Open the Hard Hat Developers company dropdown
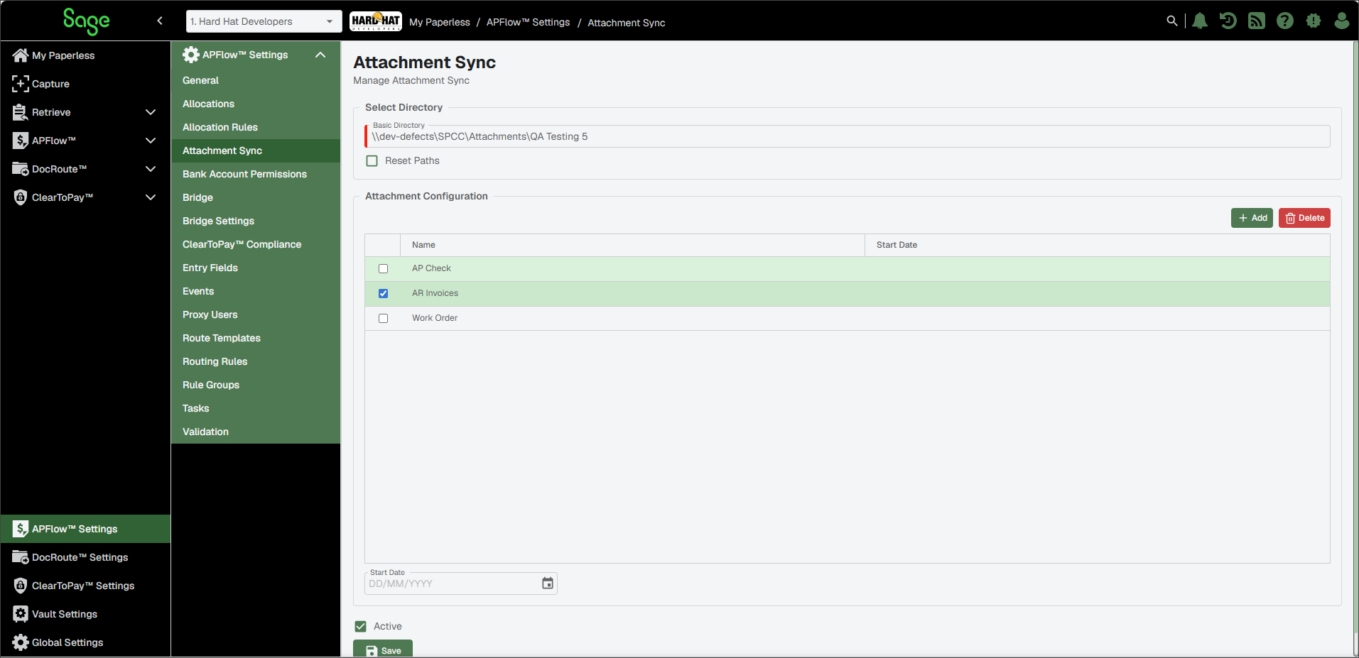The image size is (1359, 658). point(264,21)
